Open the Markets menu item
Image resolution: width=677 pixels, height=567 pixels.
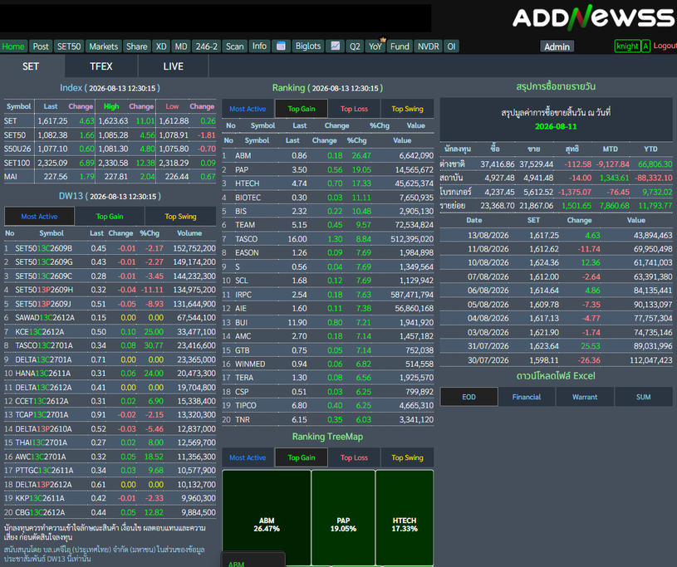(x=104, y=46)
